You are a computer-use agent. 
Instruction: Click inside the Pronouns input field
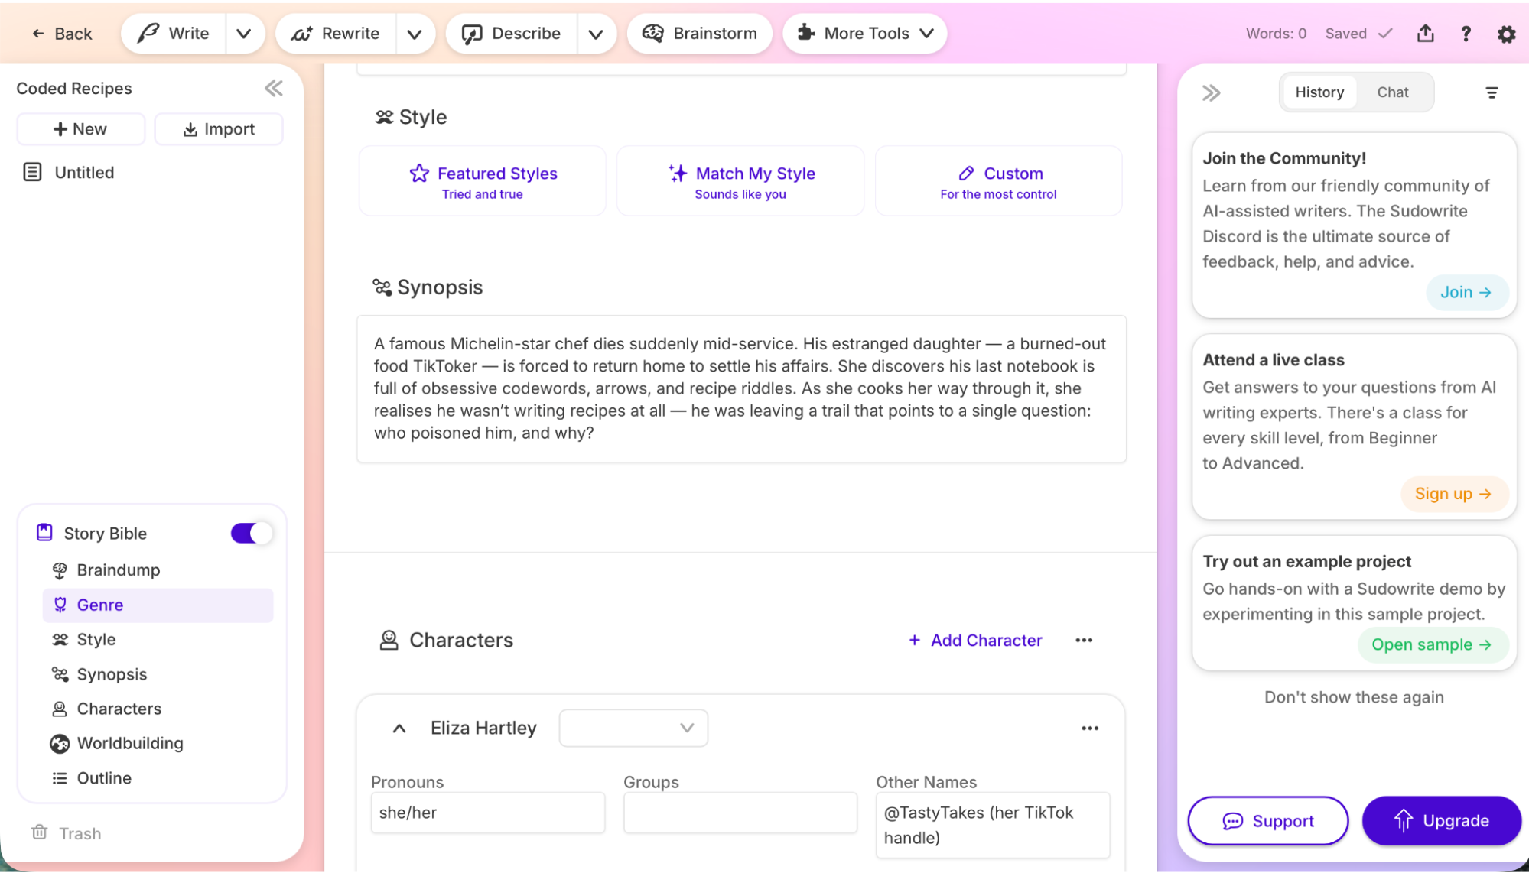[487, 813]
